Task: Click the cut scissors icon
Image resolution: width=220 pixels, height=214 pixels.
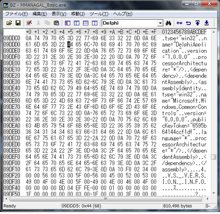Action: [38, 23]
